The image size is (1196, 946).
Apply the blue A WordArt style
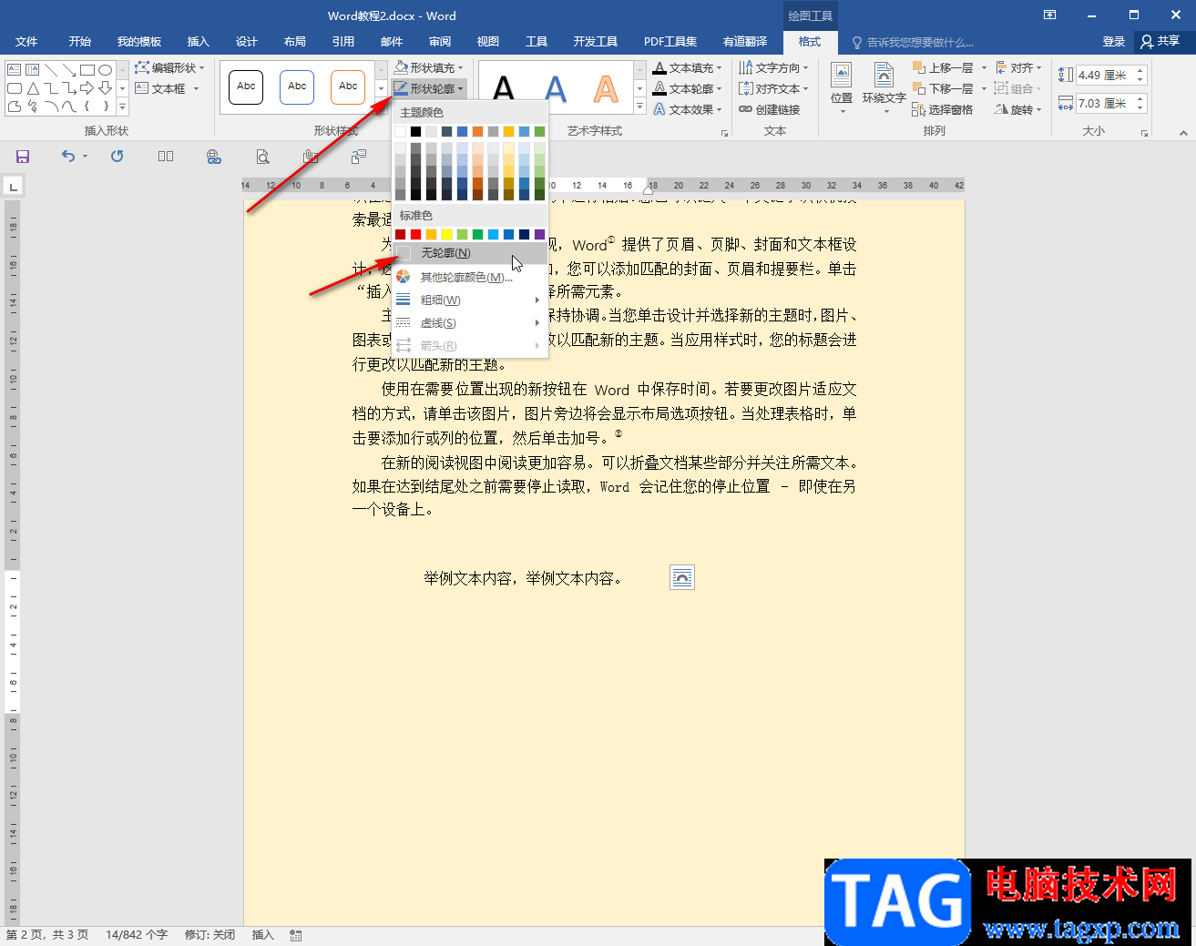pyautogui.click(x=555, y=88)
